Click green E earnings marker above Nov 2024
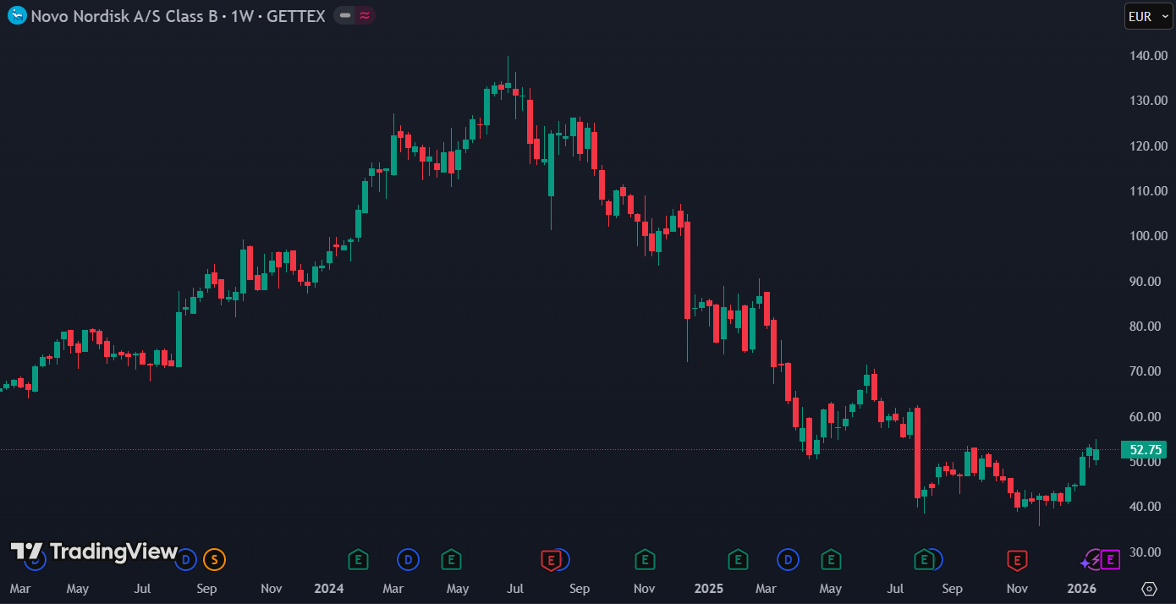The width and height of the screenshot is (1176, 604). (x=645, y=559)
